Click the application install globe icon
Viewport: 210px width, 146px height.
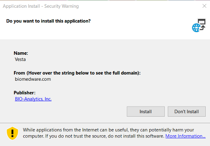196,28
